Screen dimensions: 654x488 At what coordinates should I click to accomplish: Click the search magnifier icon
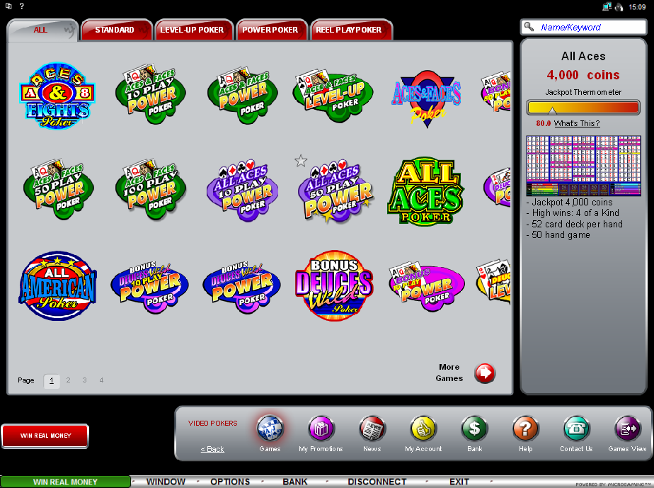529,27
